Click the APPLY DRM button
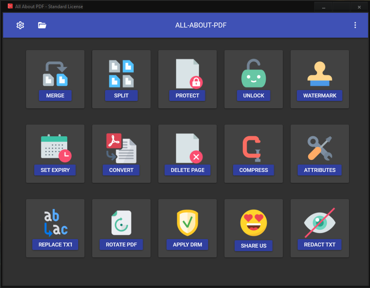Screen dimensions: 370x288 coord(188,245)
